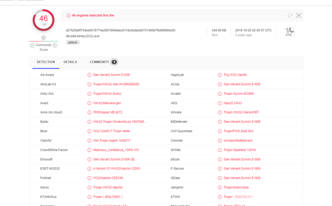Click warning icon next to Comodo result
Image resolution: width=332 pixels, height=206 pixels.
pyautogui.click(x=220, y=141)
